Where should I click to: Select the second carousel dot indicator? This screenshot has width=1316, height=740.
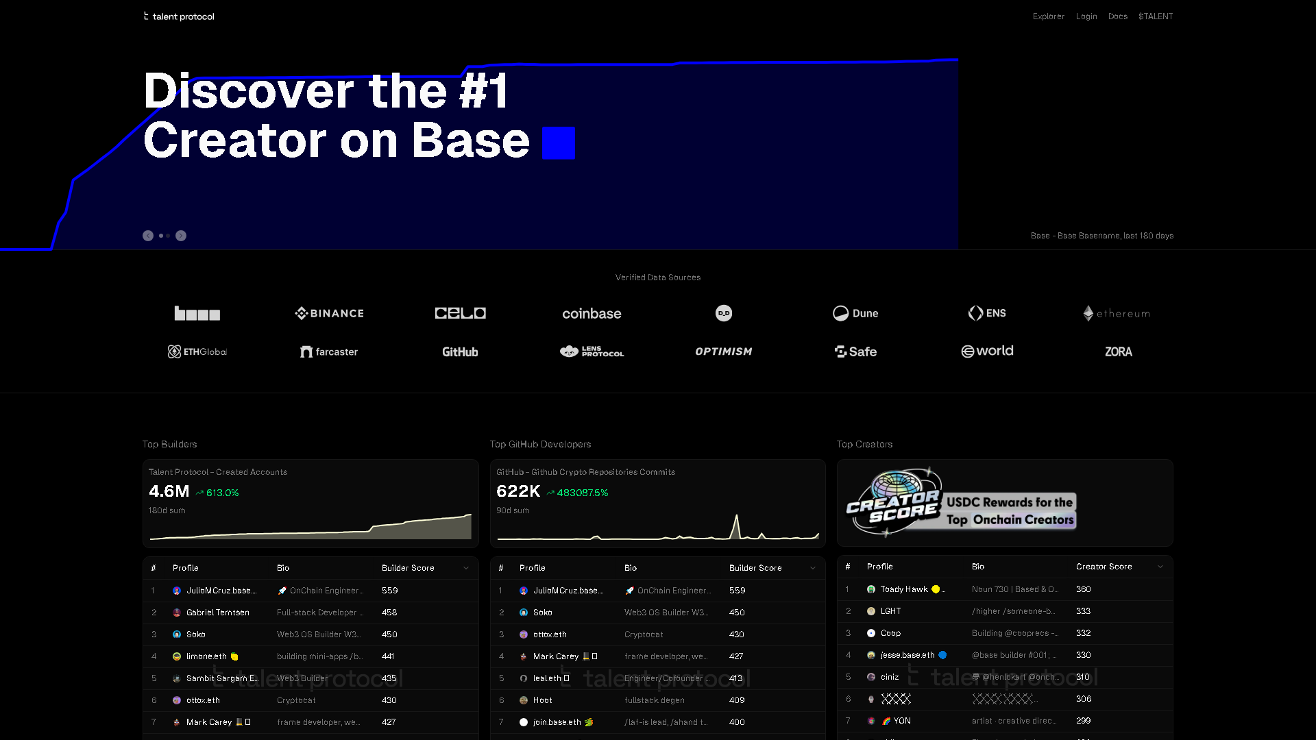pyautogui.click(x=168, y=236)
